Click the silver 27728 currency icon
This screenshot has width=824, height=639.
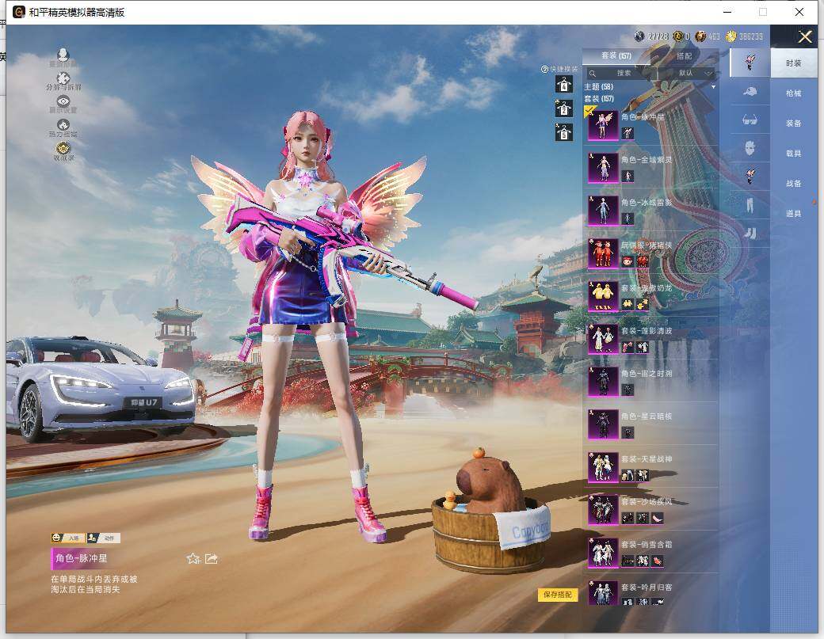[x=639, y=36]
